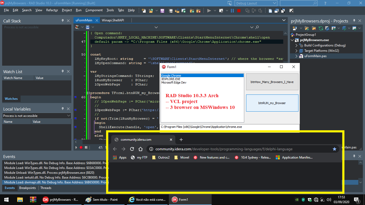Switch to the Threads tab
365x205 pixels.
click(x=46, y=188)
